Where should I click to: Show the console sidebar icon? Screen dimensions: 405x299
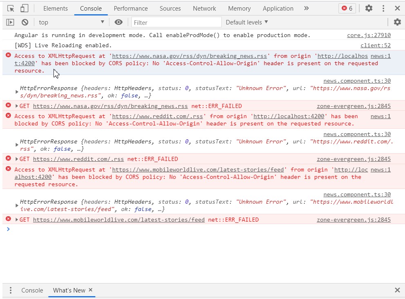[10, 22]
